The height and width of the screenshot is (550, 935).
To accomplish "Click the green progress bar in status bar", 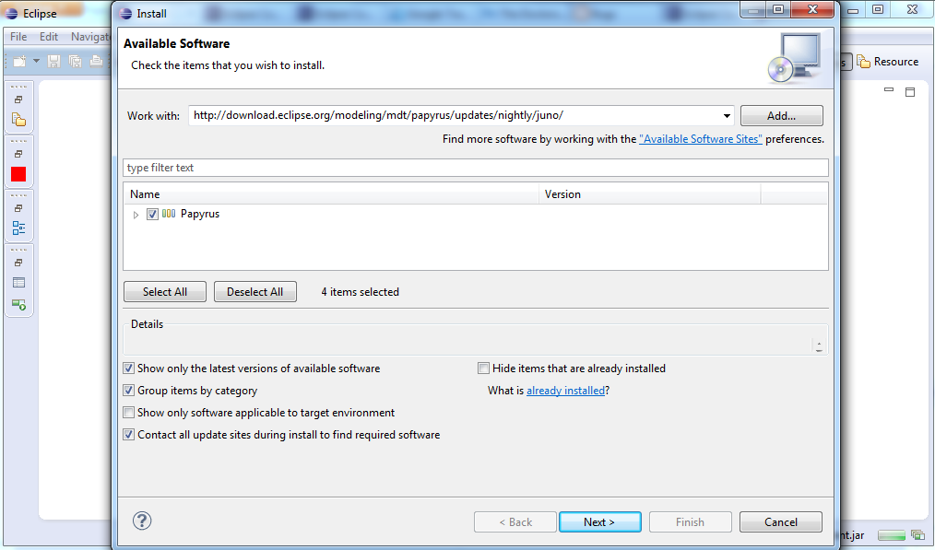I will pyautogui.click(x=892, y=535).
